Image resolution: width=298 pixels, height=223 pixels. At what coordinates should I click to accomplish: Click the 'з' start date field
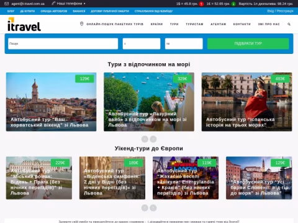[142, 43]
